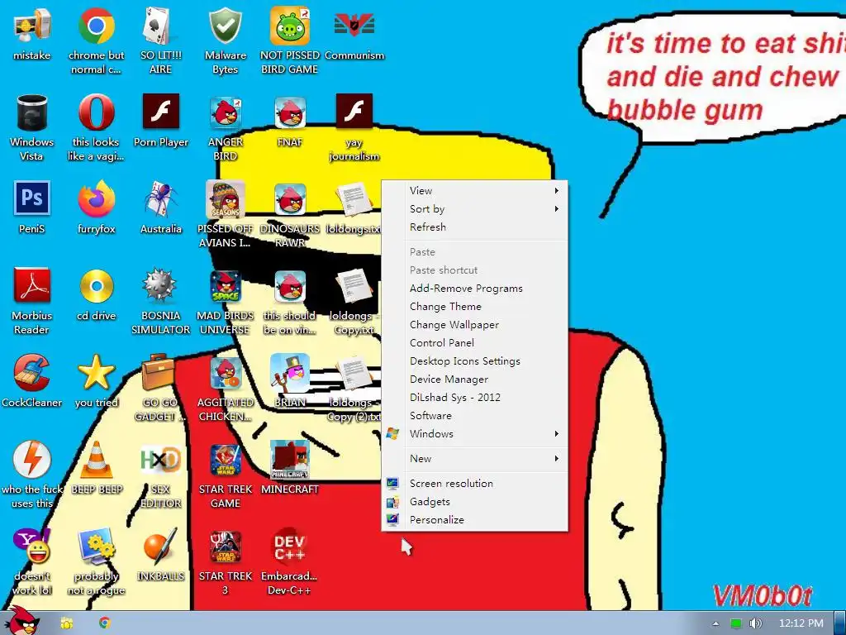The image size is (846, 635).
Task: Open 'doesn't work lol' Yahoo icon
Action: pos(32,561)
